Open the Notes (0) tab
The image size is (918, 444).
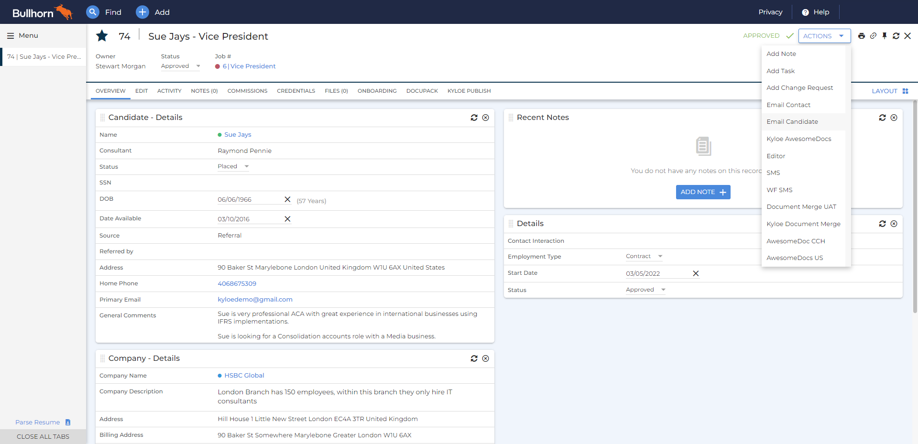click(x=204, y=91)
